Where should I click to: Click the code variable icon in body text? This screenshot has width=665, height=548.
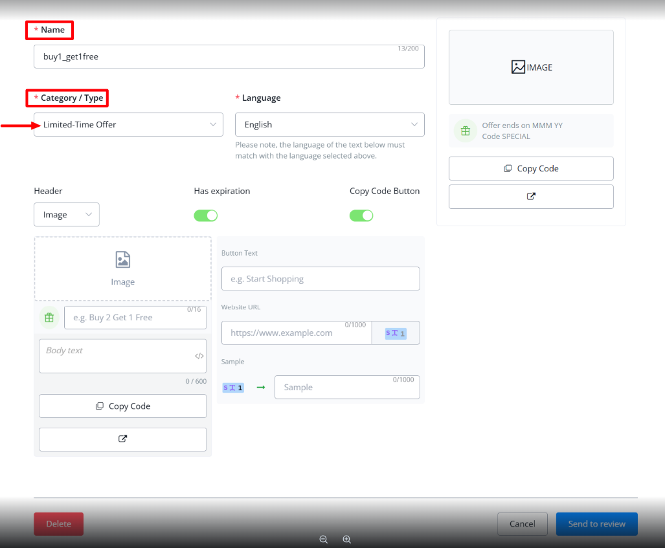coord(199,356)
